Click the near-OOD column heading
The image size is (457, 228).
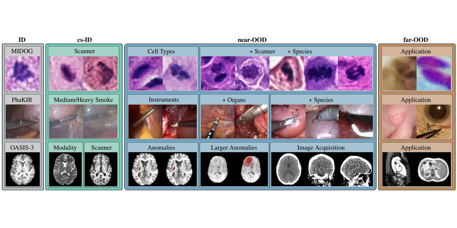pyautogui.click(x=252, y=40)
